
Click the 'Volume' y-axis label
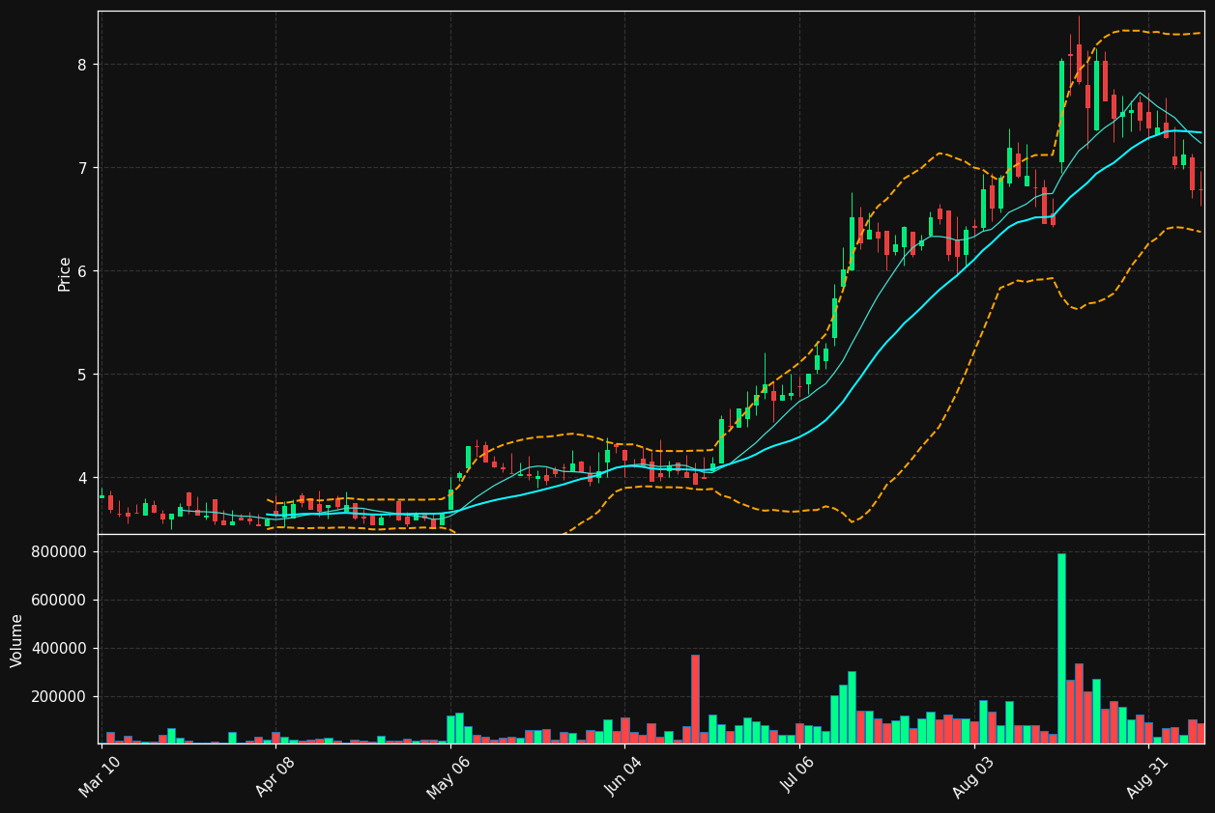pos(17,640)
